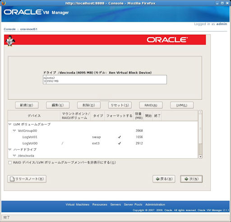Select the /dev/xvda row label
231x222 pixels.
tap(26, 156)
